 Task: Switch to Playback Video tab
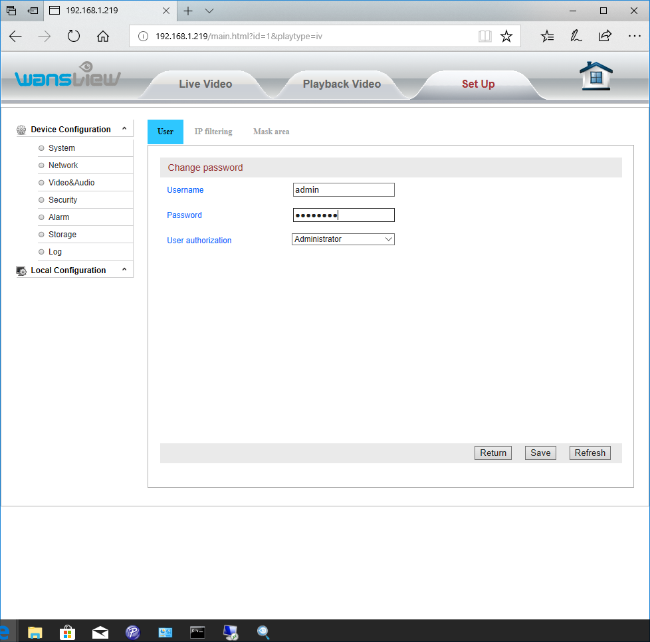tap(342, 84)
